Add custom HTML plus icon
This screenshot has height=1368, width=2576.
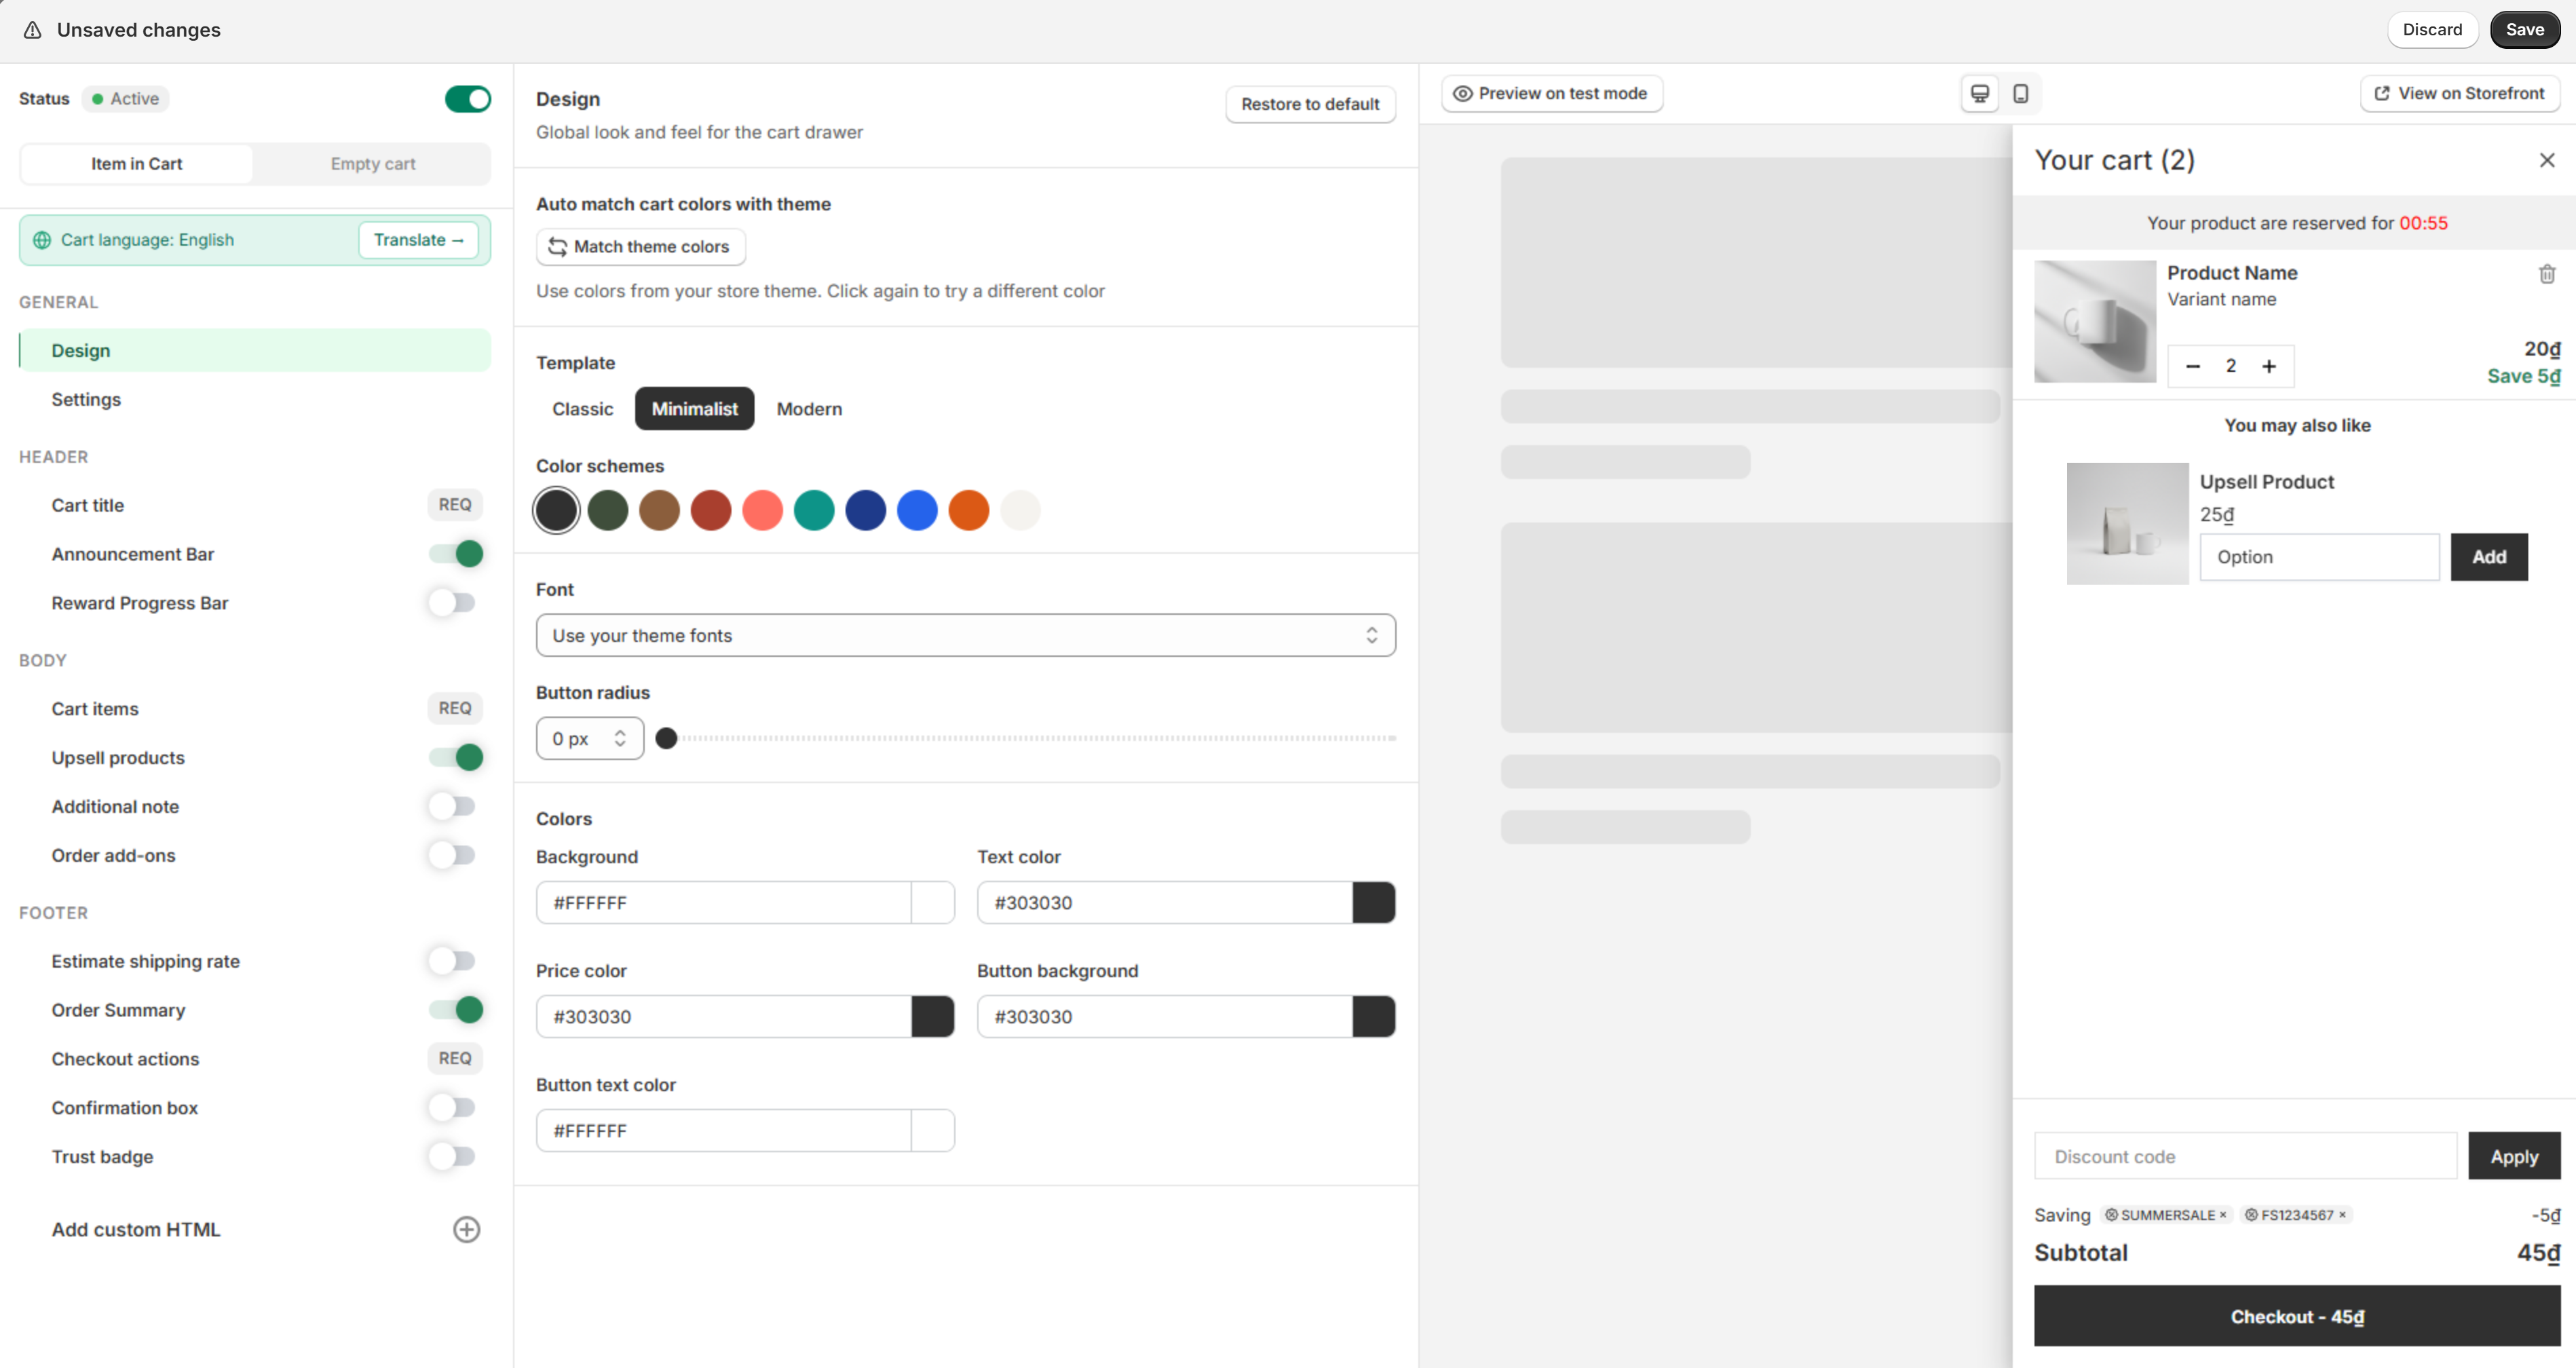(x=466, y=1229)
